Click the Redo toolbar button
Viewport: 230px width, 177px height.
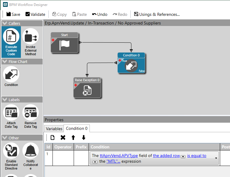click(120, 14)
